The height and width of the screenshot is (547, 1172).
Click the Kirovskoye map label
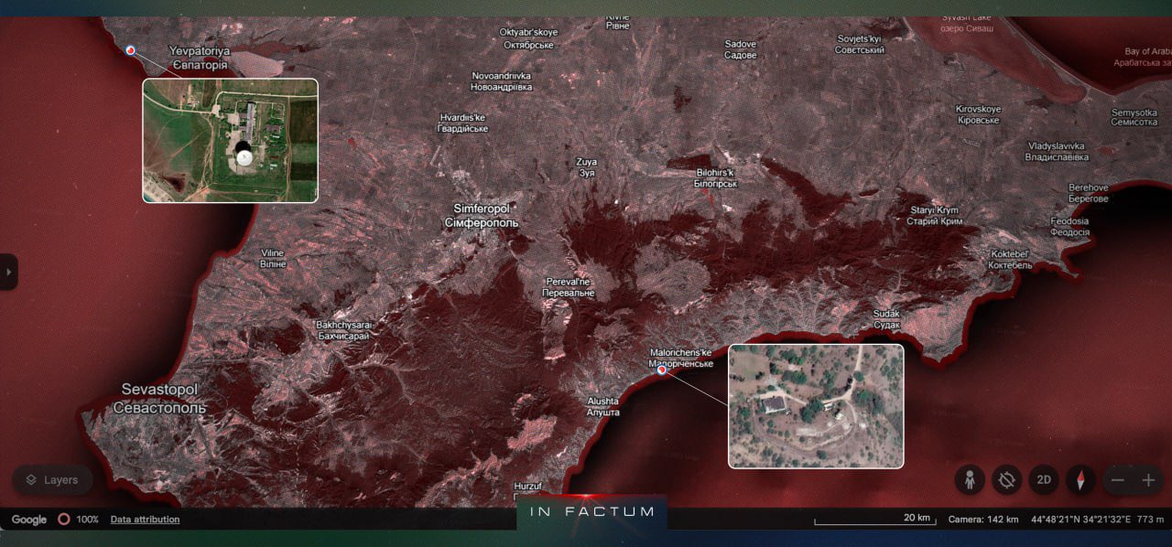pyautogui.click(x=979, y=114)
